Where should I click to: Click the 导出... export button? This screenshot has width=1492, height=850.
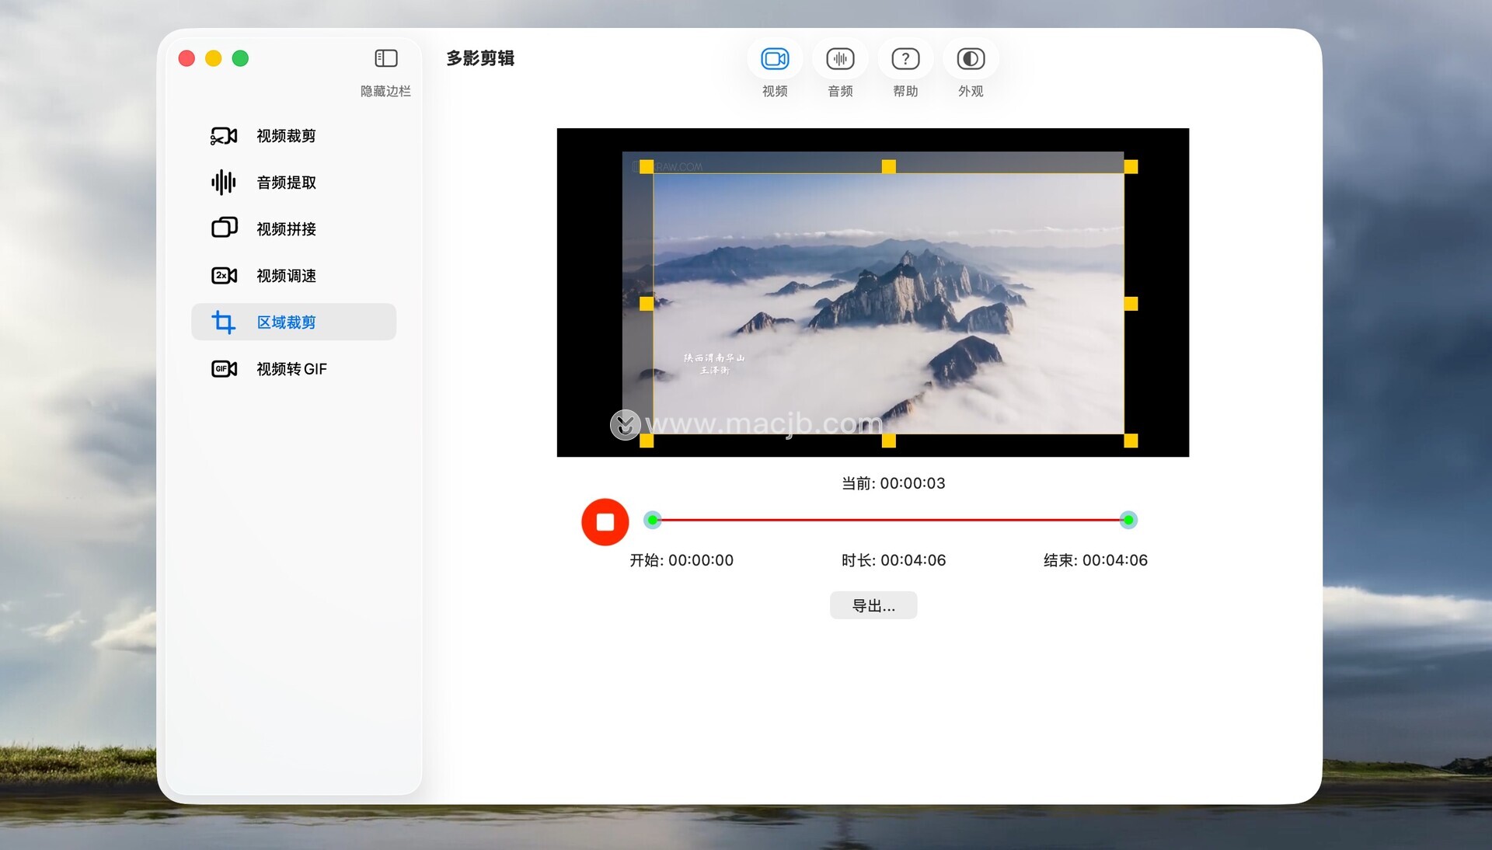(873, 605)
